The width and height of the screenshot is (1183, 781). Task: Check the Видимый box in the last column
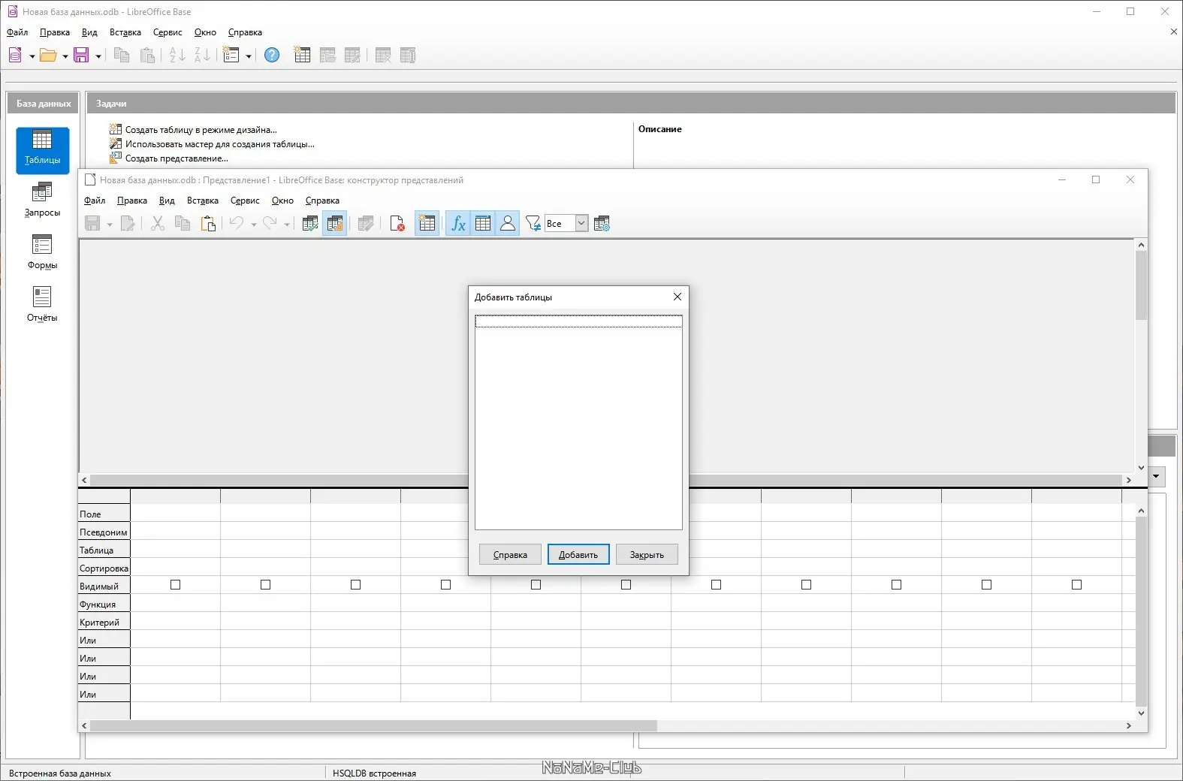coord(1077,585)
